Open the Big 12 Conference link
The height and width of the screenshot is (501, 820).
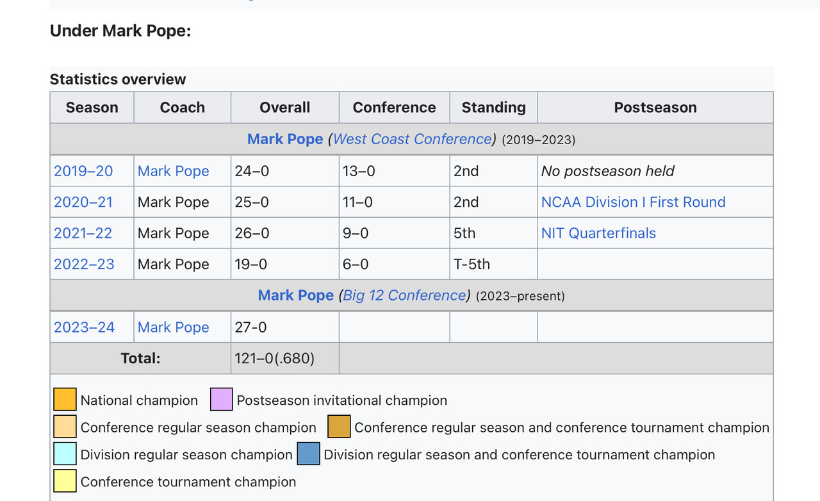click(x=404, y=295)
